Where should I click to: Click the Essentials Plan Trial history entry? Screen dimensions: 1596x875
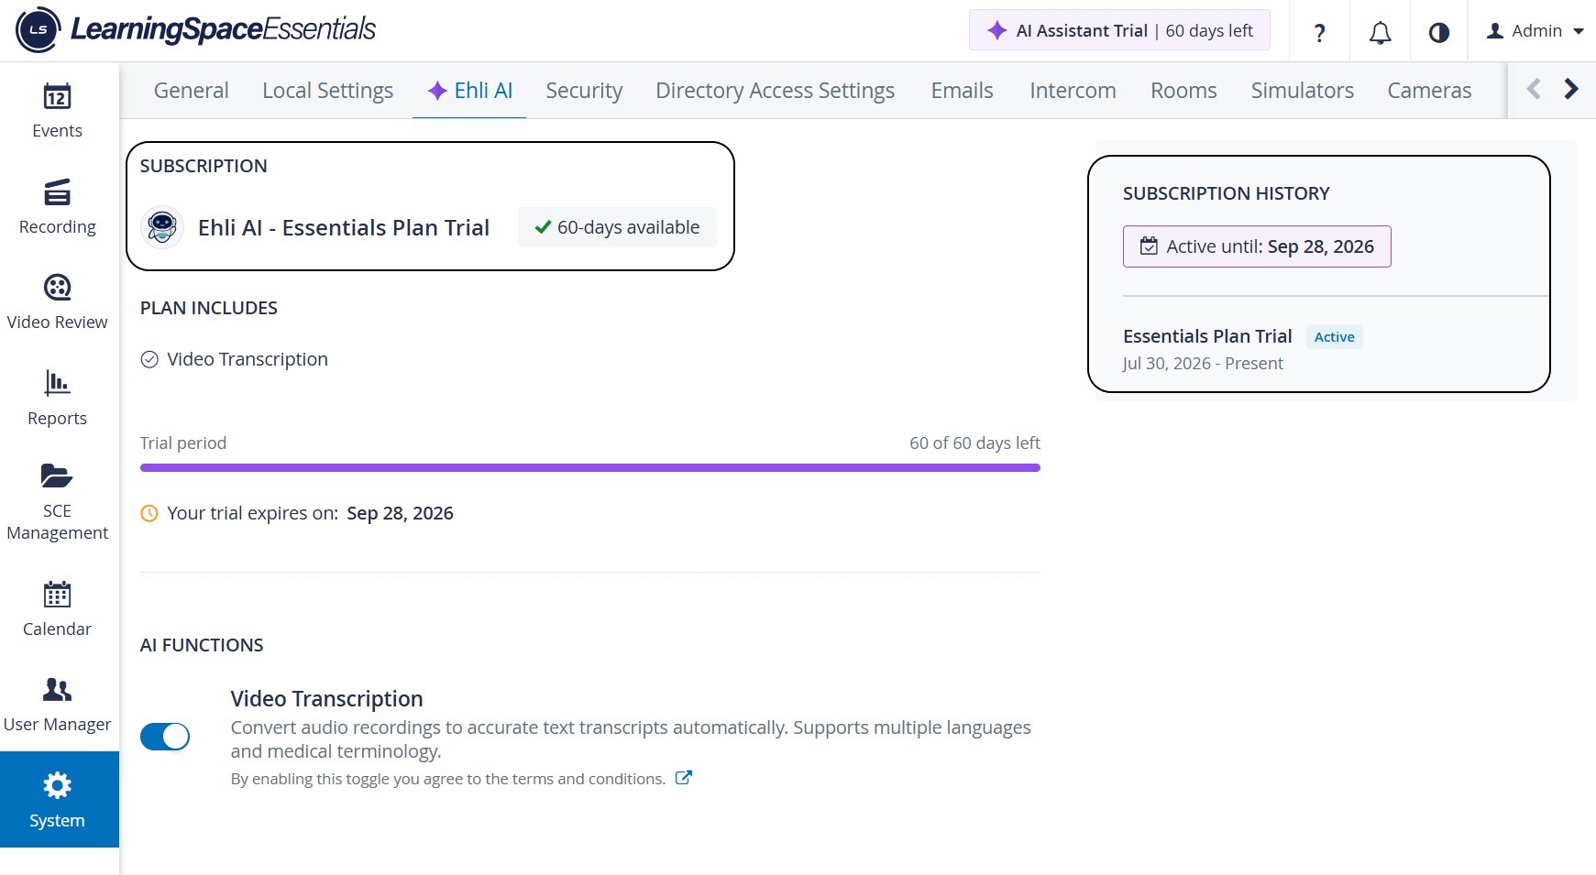coord(1207,336)
